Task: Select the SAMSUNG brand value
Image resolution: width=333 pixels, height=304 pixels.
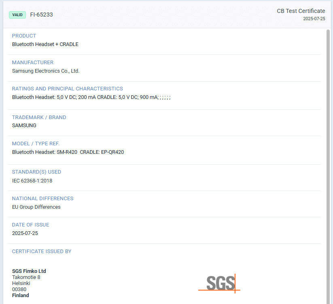Action: 24,126
